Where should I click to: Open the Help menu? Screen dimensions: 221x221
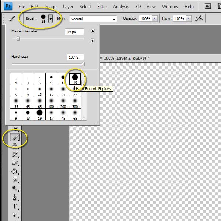[189, 7]
